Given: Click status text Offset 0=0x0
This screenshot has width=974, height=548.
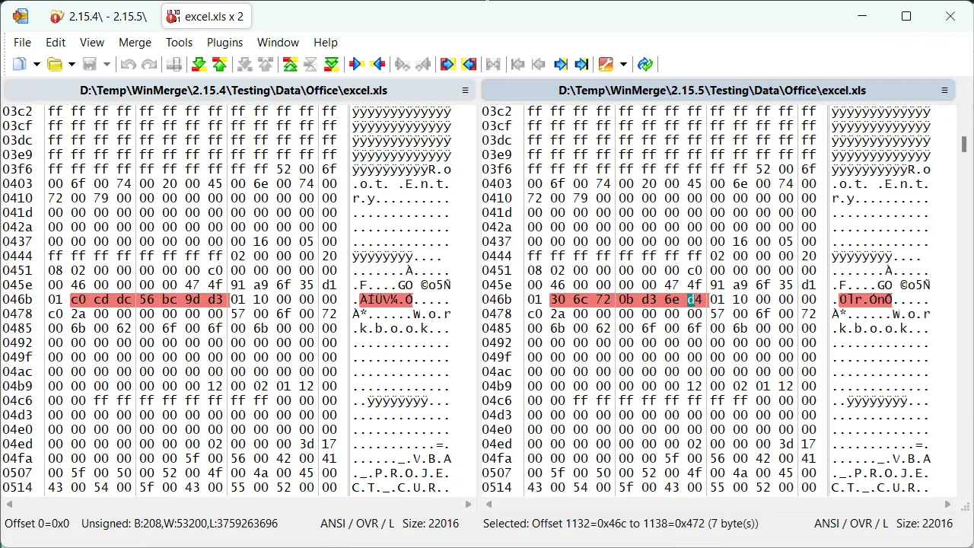Looking at the screenshot, I should [x=37, y=524].
